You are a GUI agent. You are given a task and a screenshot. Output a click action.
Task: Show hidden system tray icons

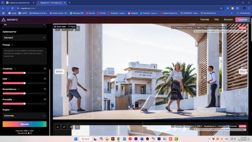(x=209, y=139)
